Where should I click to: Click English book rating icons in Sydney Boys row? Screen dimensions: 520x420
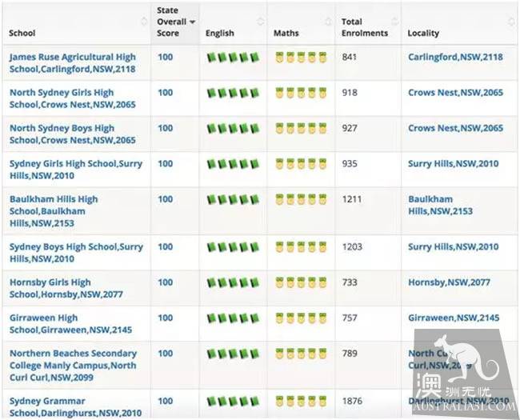point(233,247)
